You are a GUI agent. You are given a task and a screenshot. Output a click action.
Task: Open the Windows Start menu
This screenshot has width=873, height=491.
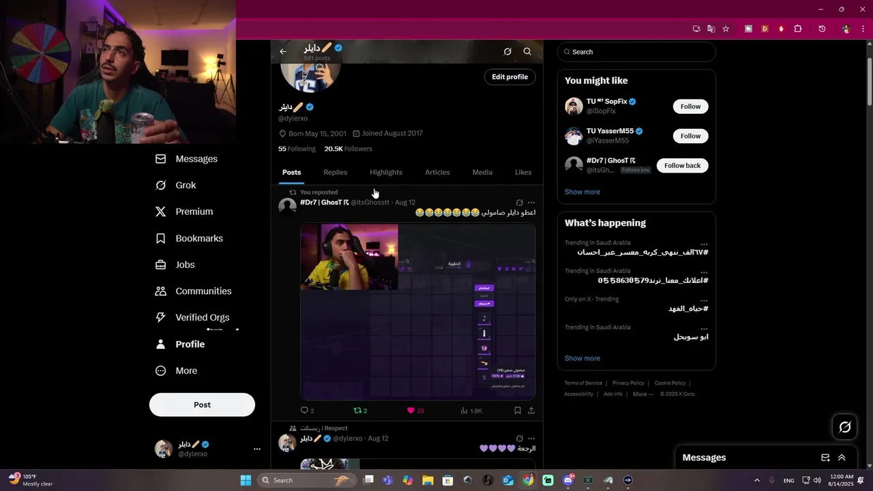[246, 480]
